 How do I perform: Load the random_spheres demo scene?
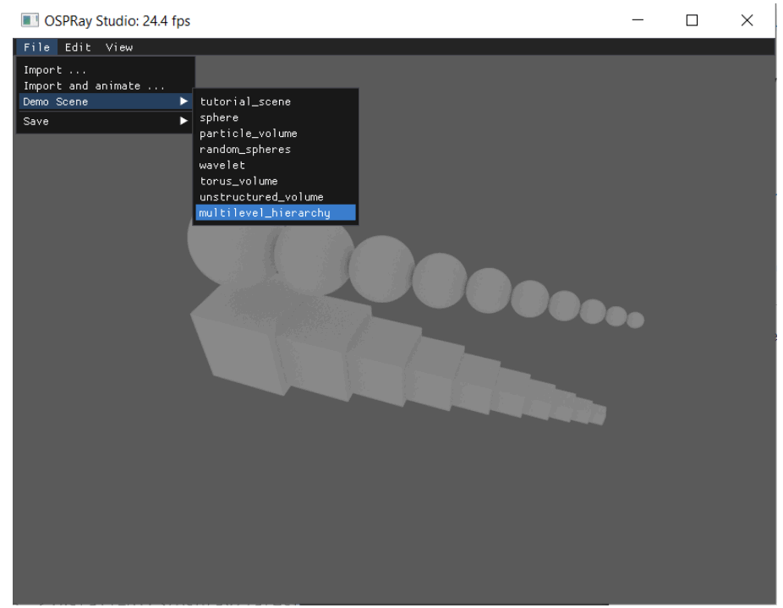(x=245, y=149)
